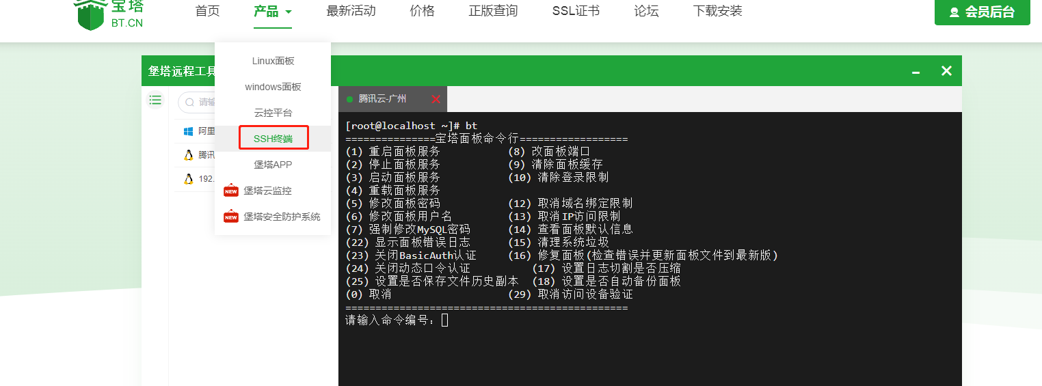
Task: Open 堡塔安全防护系统 from the dropdown
Action: coord(273,217)
